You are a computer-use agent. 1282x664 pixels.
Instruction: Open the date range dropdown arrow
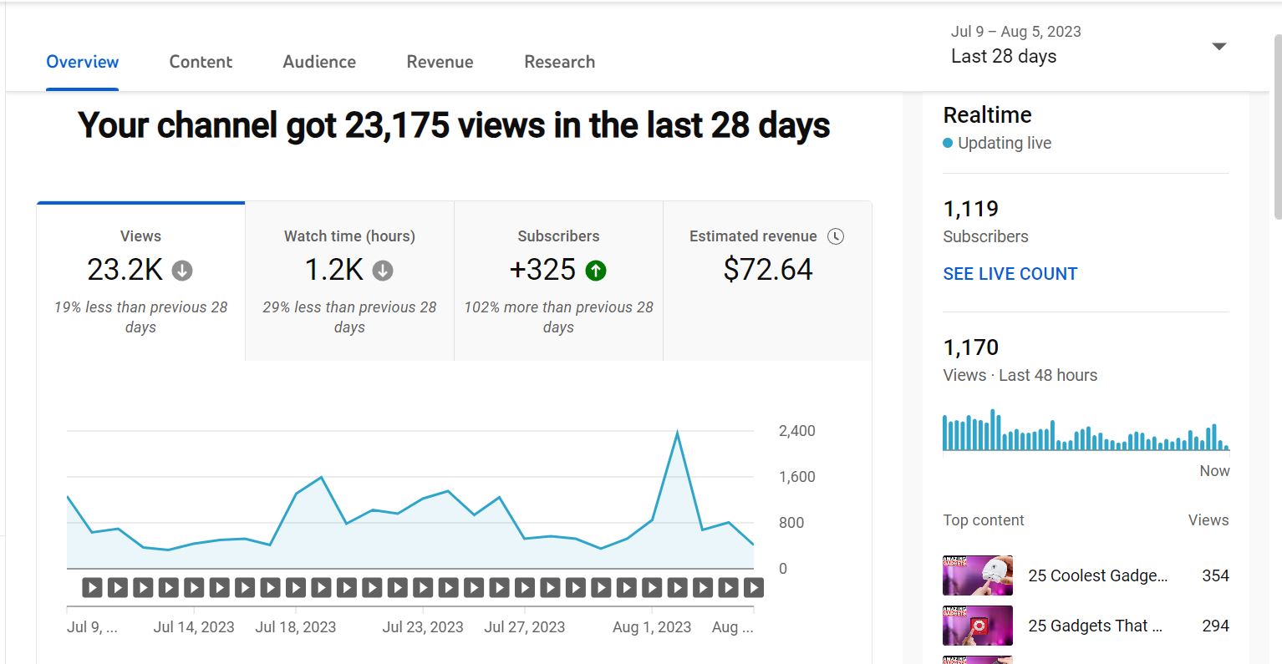click(1218, 46)
